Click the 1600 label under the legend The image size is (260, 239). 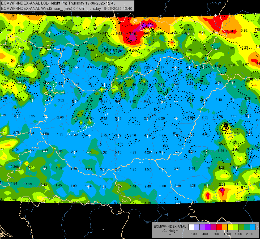click(x=238, y=234)
